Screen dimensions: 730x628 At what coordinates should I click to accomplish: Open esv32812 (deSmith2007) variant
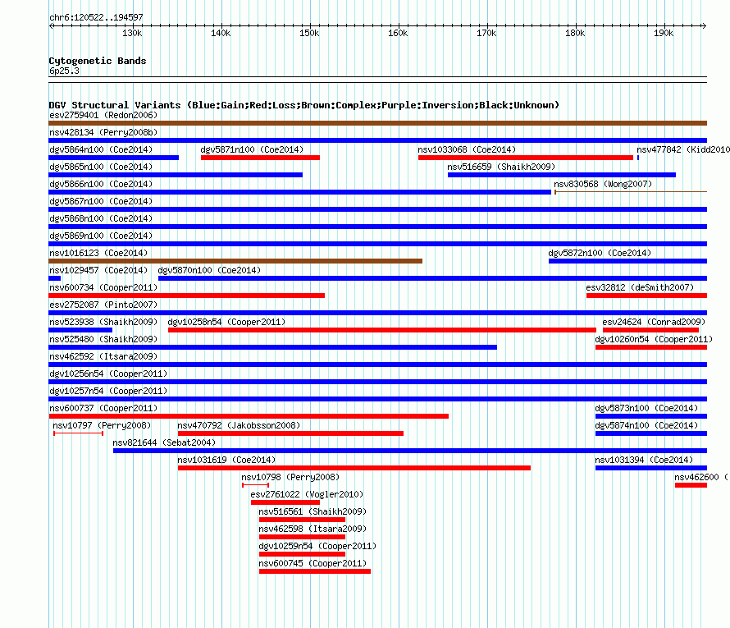pos(640,287)
